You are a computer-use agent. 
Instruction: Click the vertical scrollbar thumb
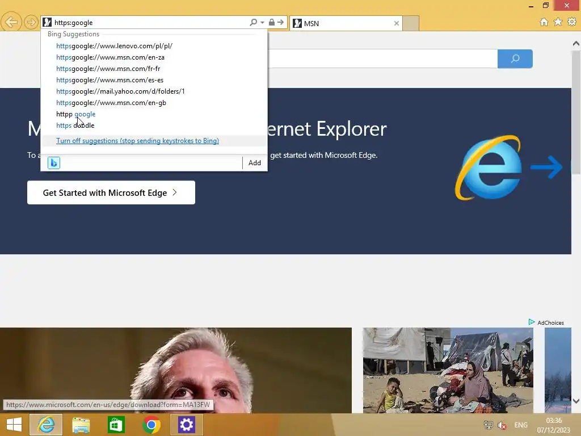click(x=576, y=112)
